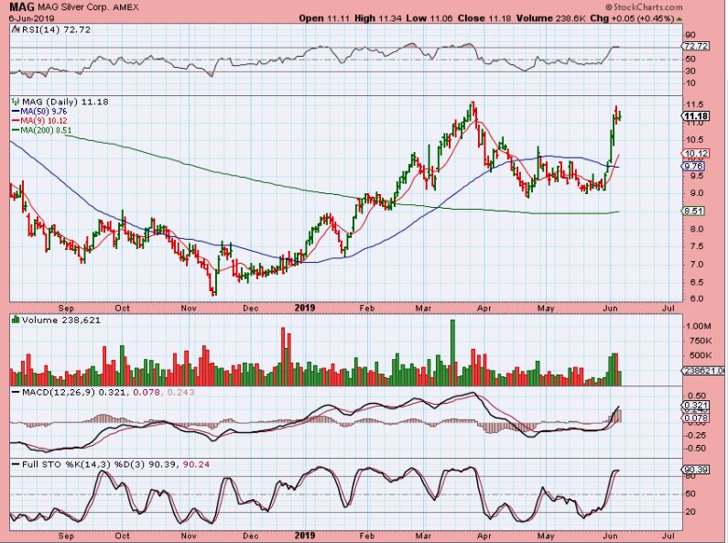Click the 0.078 MACD signal value tag
The width and height of the screenshot is (728, 543).
696,418
